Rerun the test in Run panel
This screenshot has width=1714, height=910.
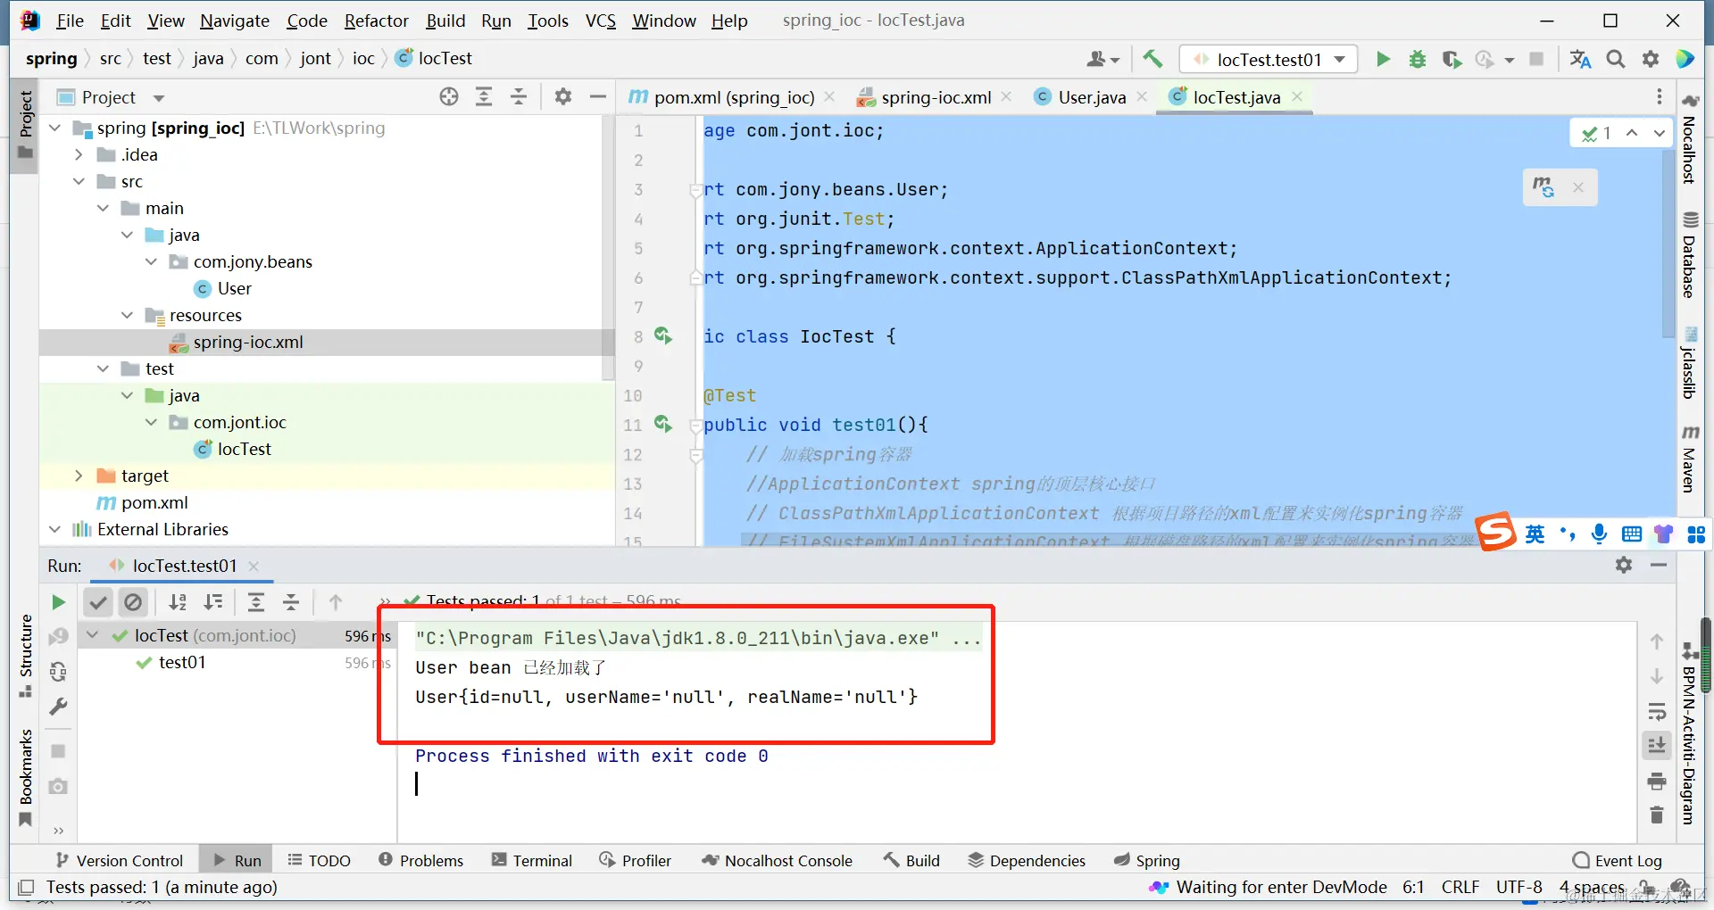pos(58,603)
